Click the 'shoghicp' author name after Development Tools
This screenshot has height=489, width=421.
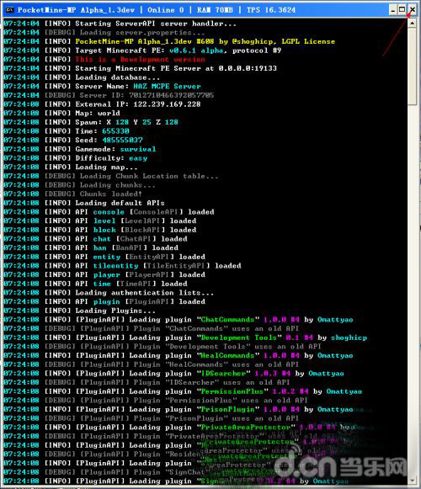tap(349, 338)
